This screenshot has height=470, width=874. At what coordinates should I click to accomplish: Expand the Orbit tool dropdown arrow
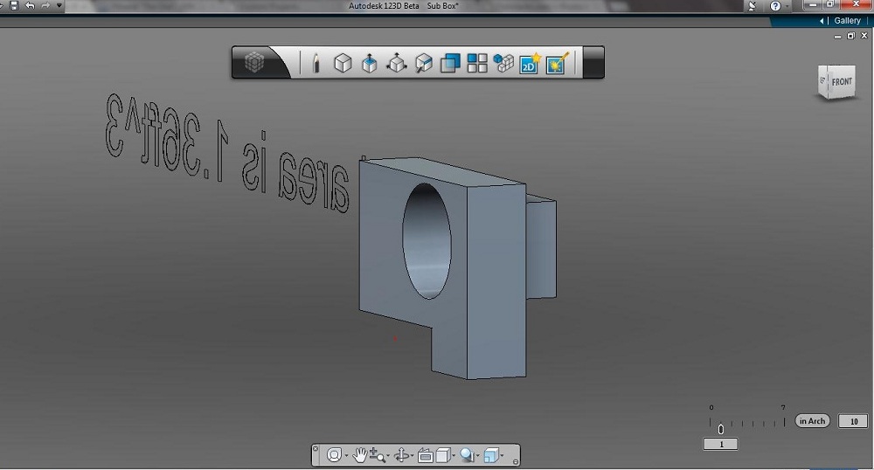click(x=412, y=456)
